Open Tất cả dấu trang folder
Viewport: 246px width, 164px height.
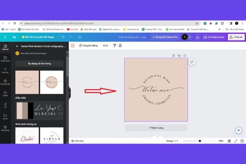235,29
